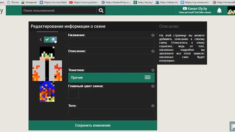Open the cp.vimeworld bookmark
The width and height of the screenshot is (235, 132).
[x=195, y=2]
